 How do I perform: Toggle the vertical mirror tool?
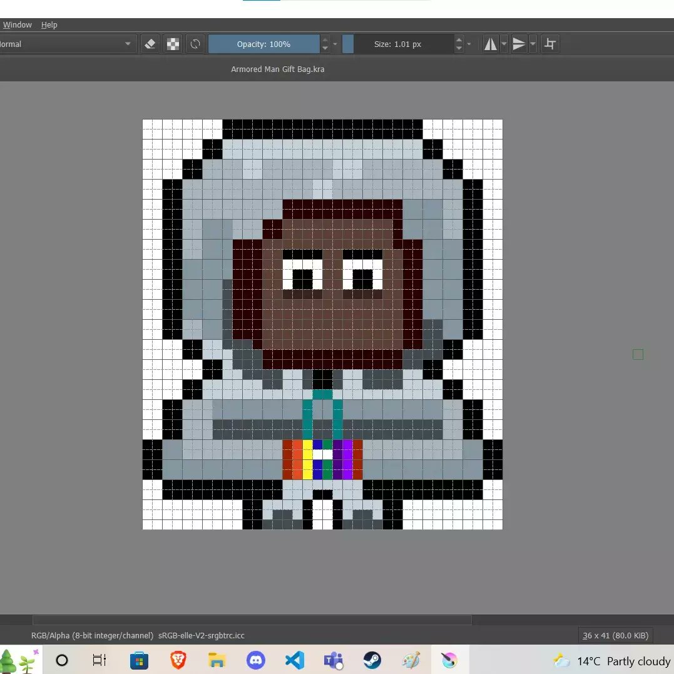519,44
